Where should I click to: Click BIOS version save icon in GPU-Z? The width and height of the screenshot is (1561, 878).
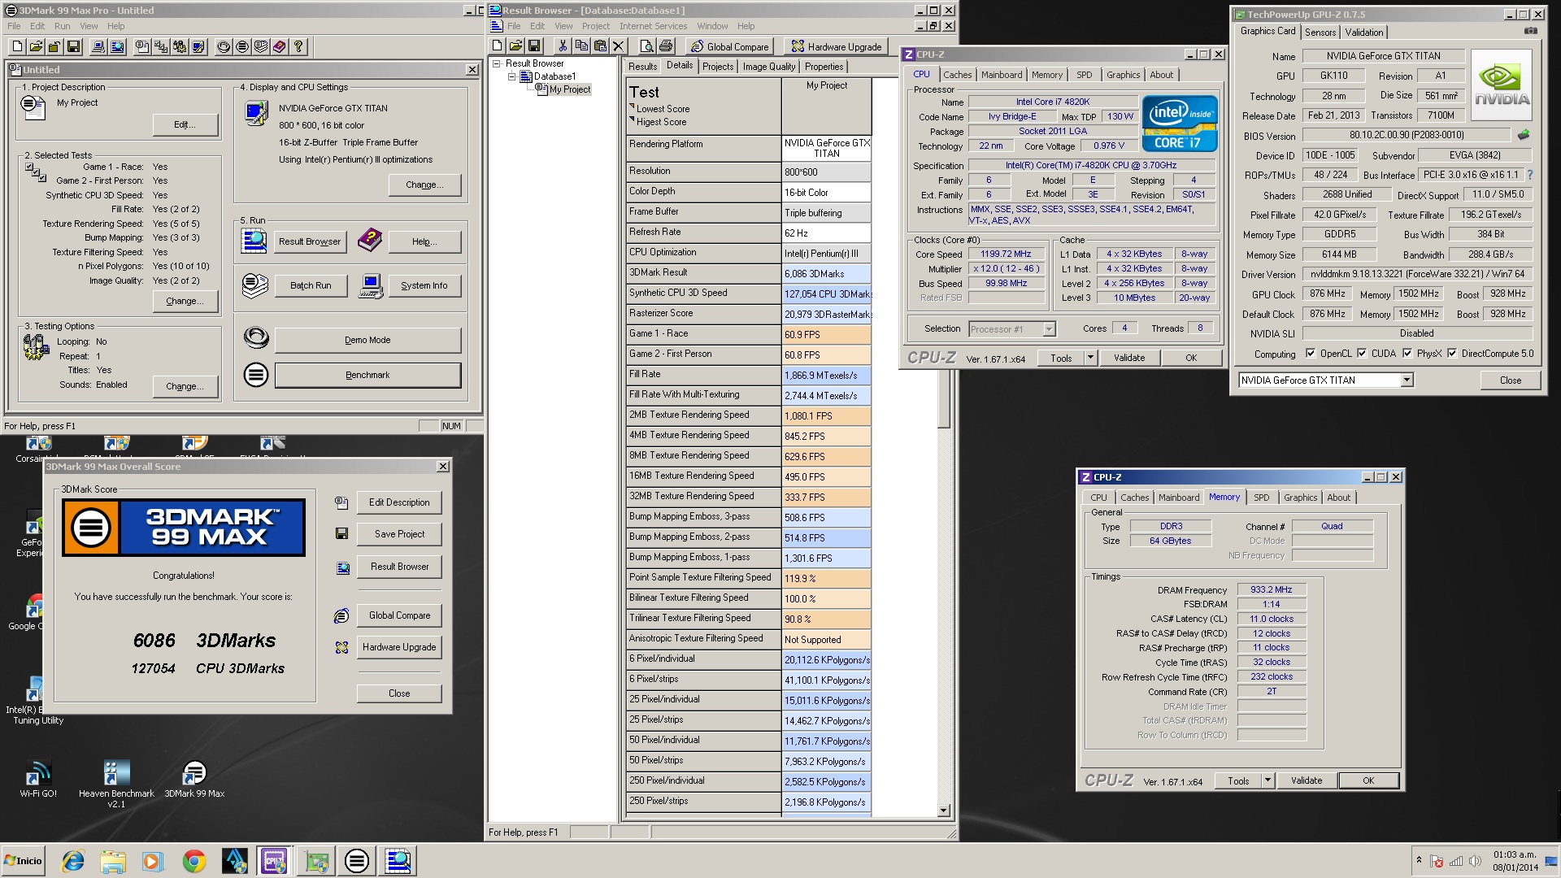click(1524, 135)
